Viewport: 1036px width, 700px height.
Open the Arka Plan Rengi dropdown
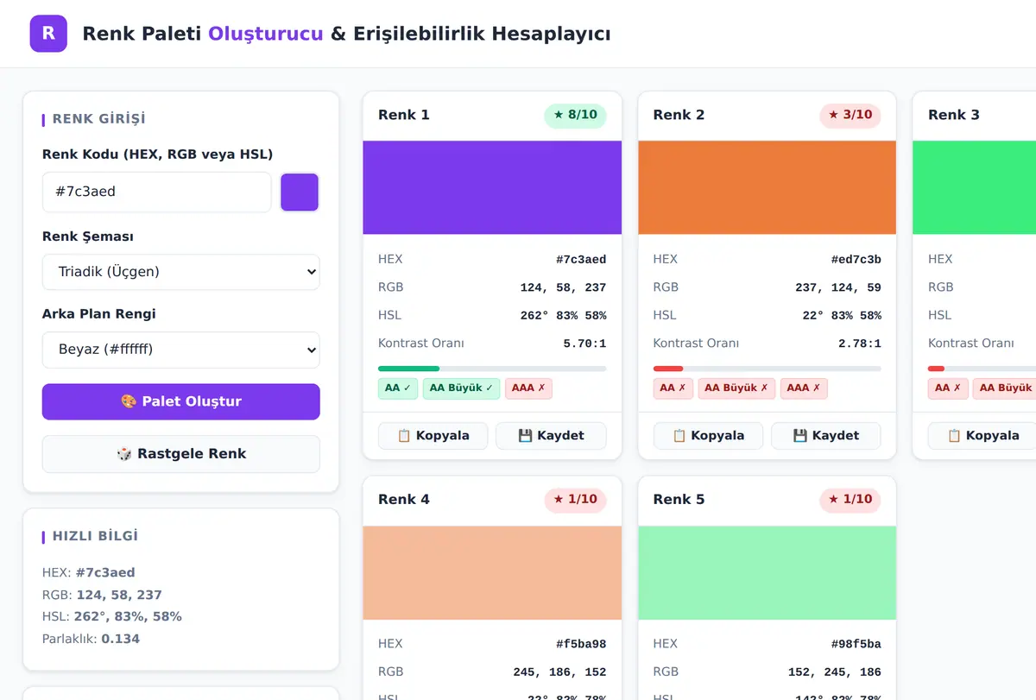click(x=181, y=350)
